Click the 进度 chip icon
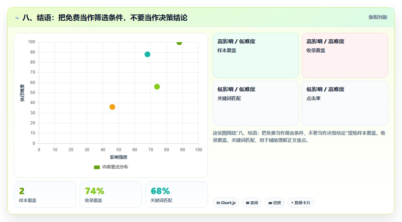 (x=270, y=203)
